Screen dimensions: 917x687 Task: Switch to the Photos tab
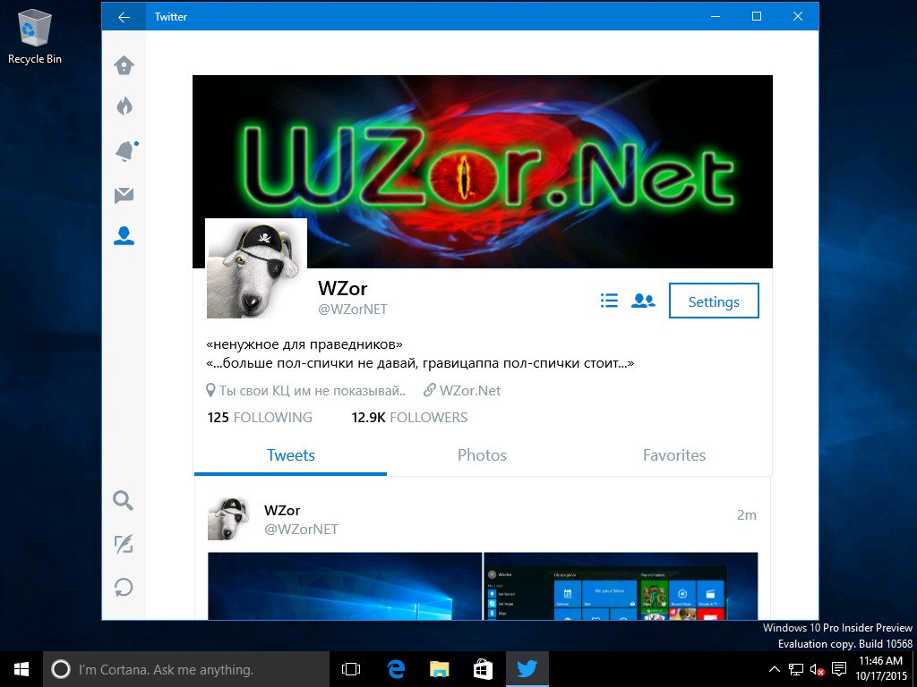click(x=482, y=455)
